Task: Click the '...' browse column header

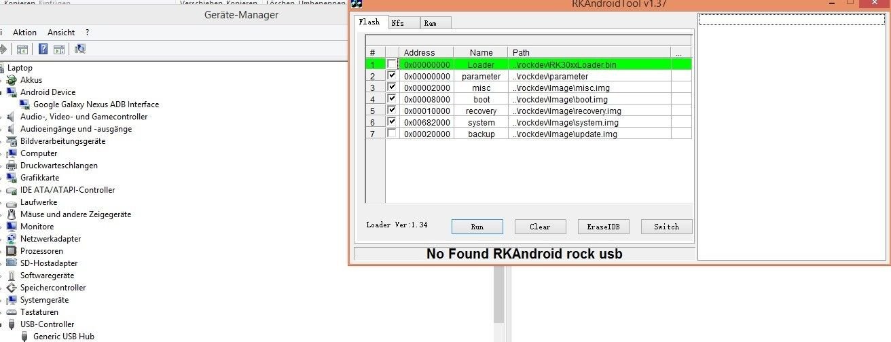Action: (681, 52)
